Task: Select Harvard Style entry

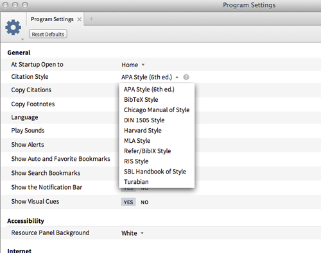Action: pos(143,130)
